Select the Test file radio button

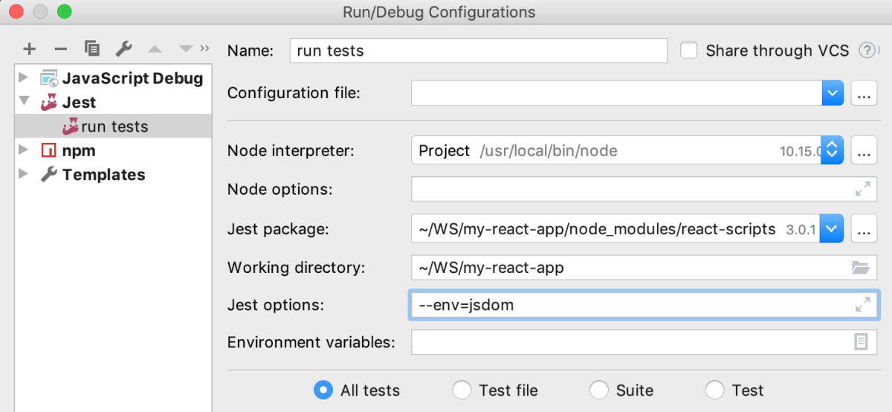pos(462,390)
